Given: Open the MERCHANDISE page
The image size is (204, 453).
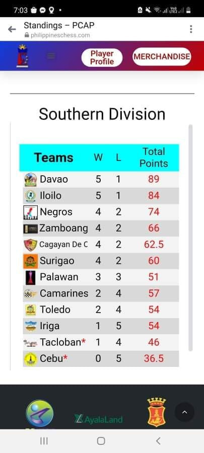Looking at the screenshot, I should pyautogui.click(x=162, y=56).
